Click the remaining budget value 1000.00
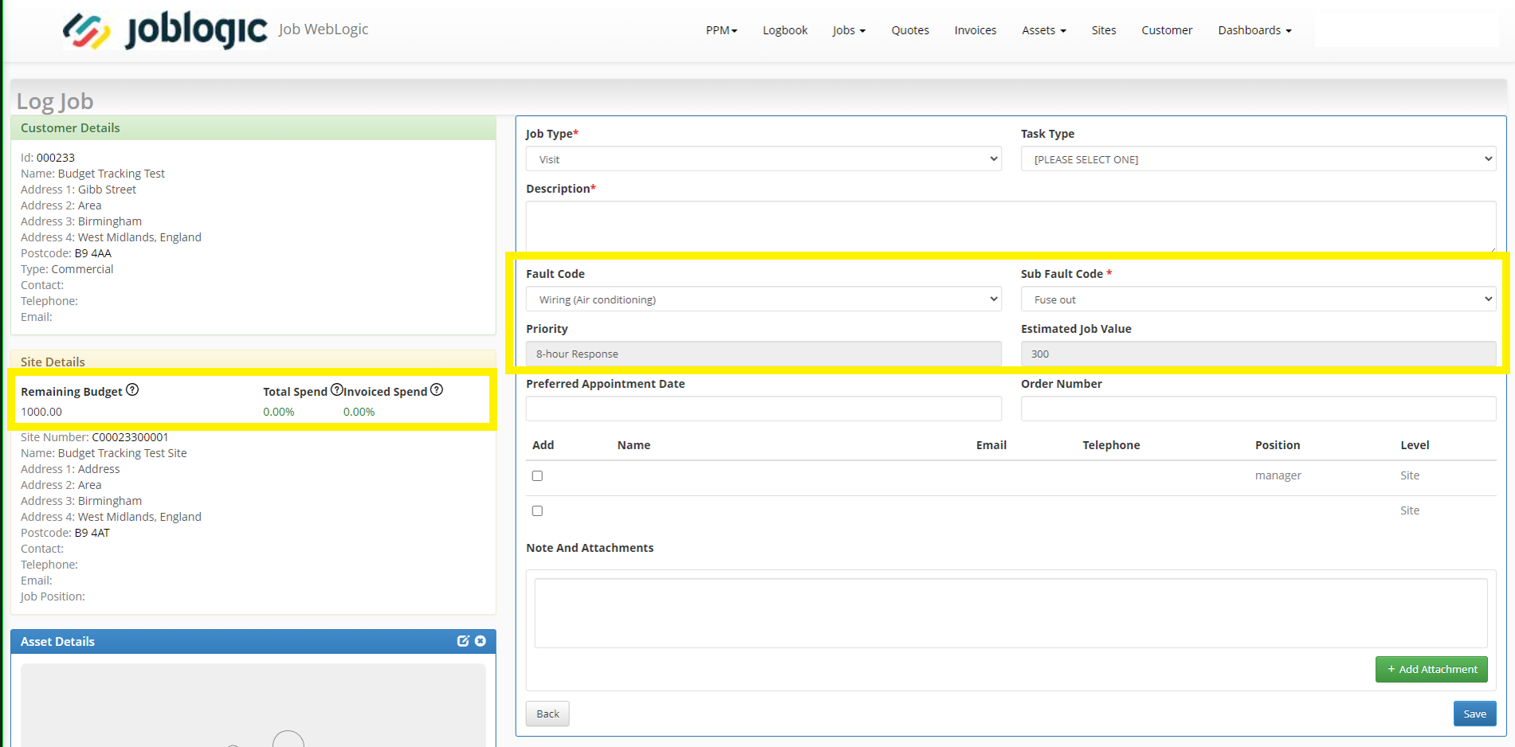The image size is (1515, 747). click(x=41, y=412)
